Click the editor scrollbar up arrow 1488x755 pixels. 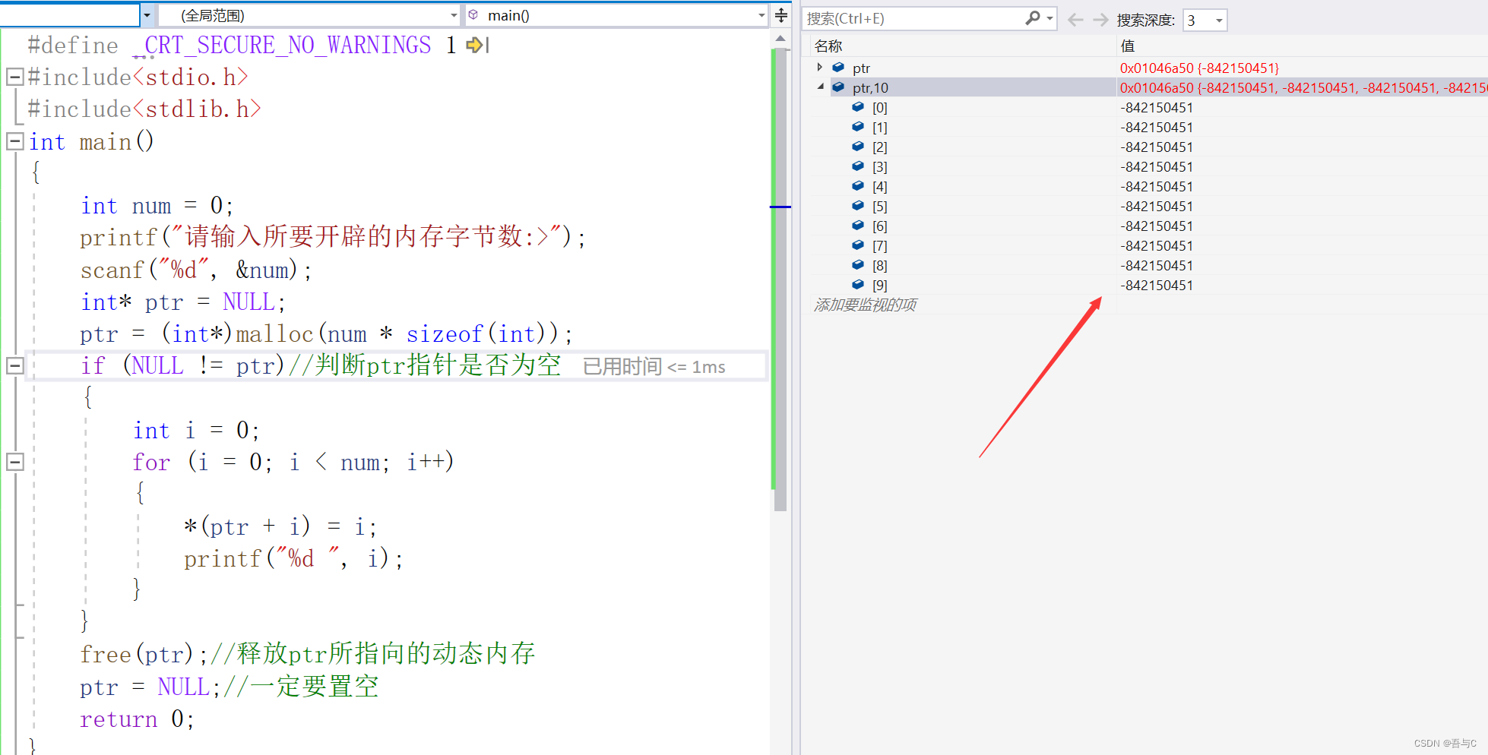780,38
